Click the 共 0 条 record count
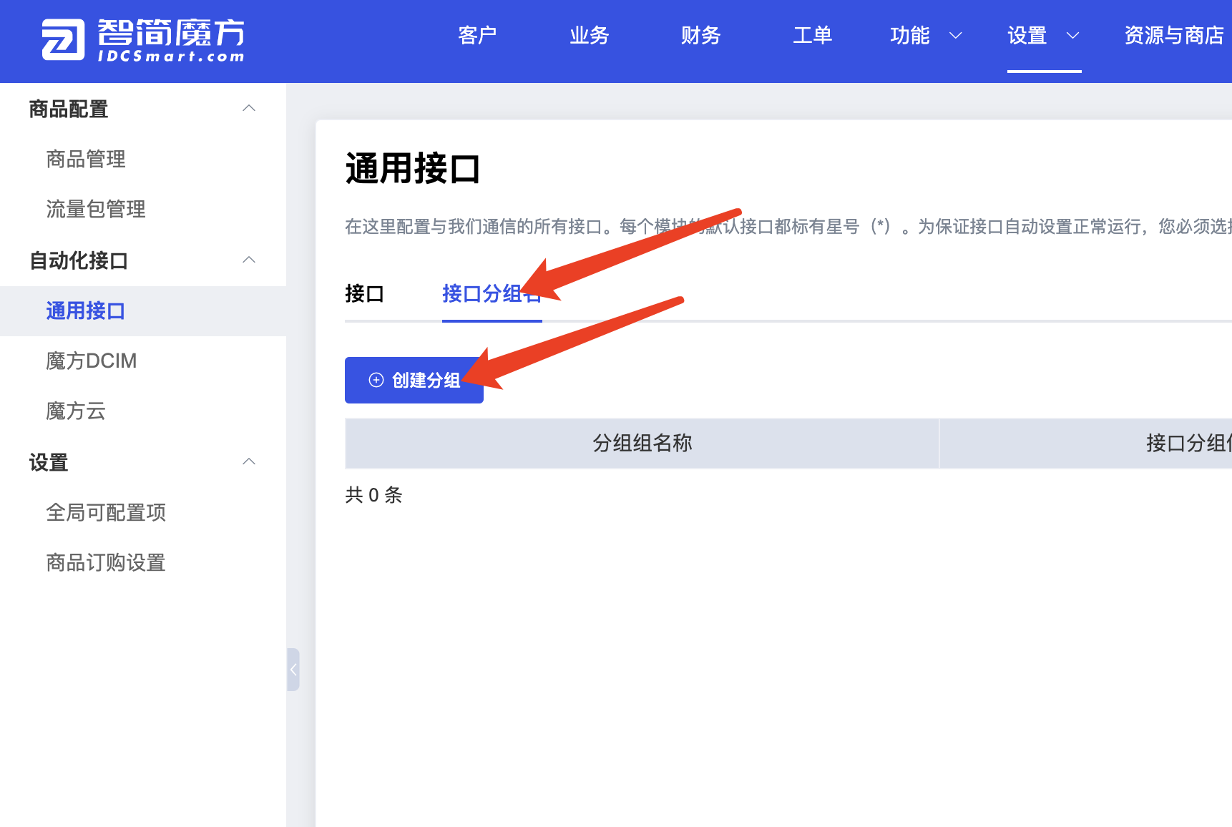This screenshot has height=827, width=1232. pyautogui.click(x=373, y=494)
